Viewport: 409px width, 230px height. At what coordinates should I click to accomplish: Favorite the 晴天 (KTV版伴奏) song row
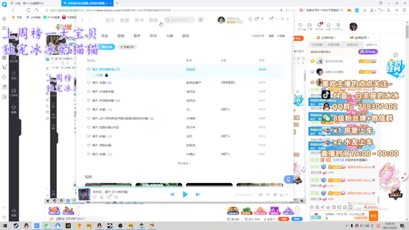tap(88, 70)
